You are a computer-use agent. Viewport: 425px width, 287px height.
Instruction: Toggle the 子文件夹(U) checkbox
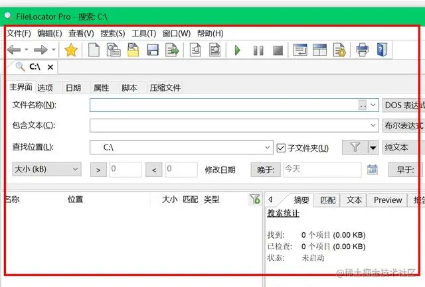pos(281,148)
